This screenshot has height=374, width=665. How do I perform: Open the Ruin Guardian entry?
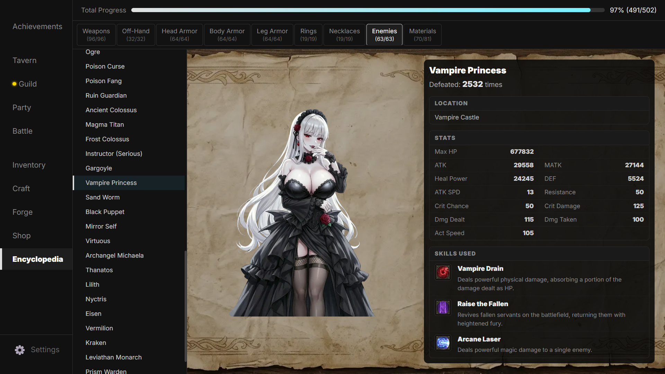pos(129,96)
